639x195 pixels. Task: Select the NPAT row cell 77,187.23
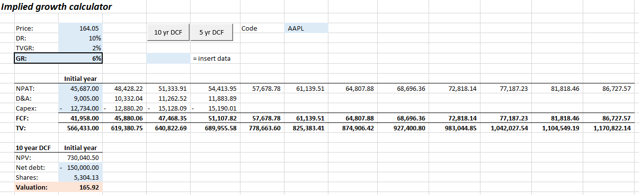[506, 89]
